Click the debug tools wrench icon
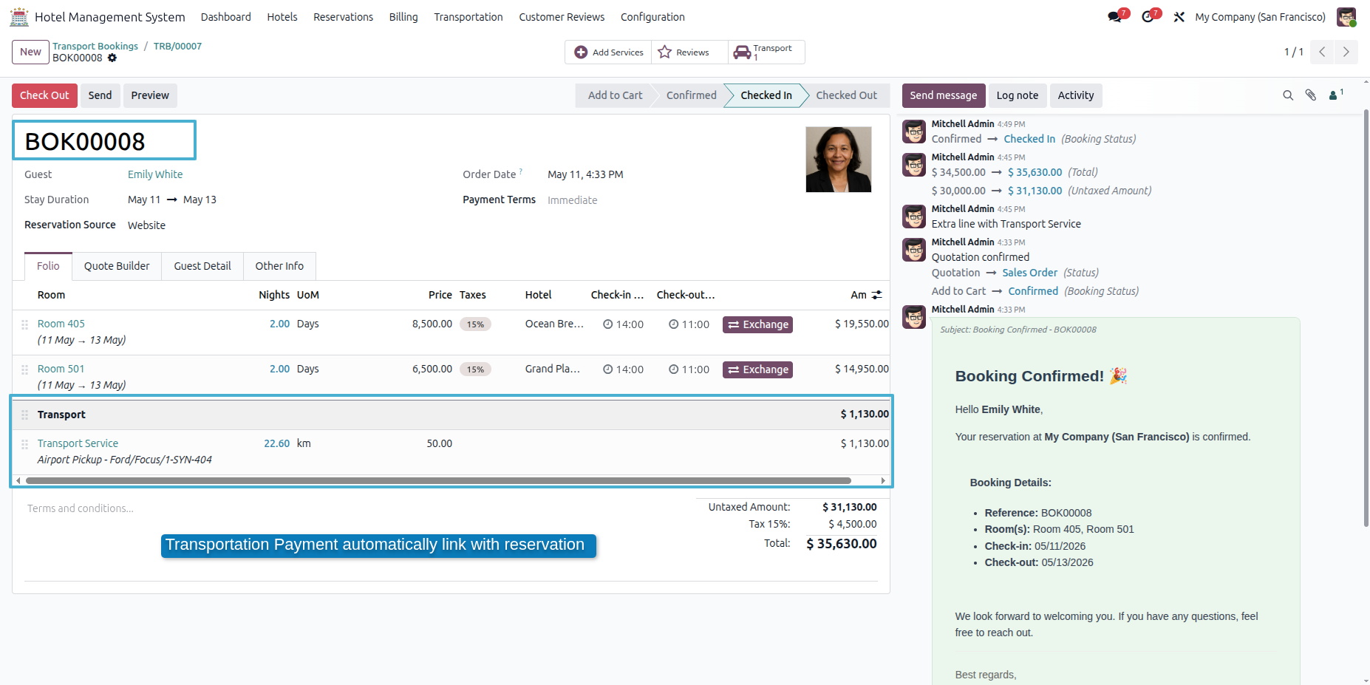The width and height of the screenshot is (1370, 685). pos(1179,17)
